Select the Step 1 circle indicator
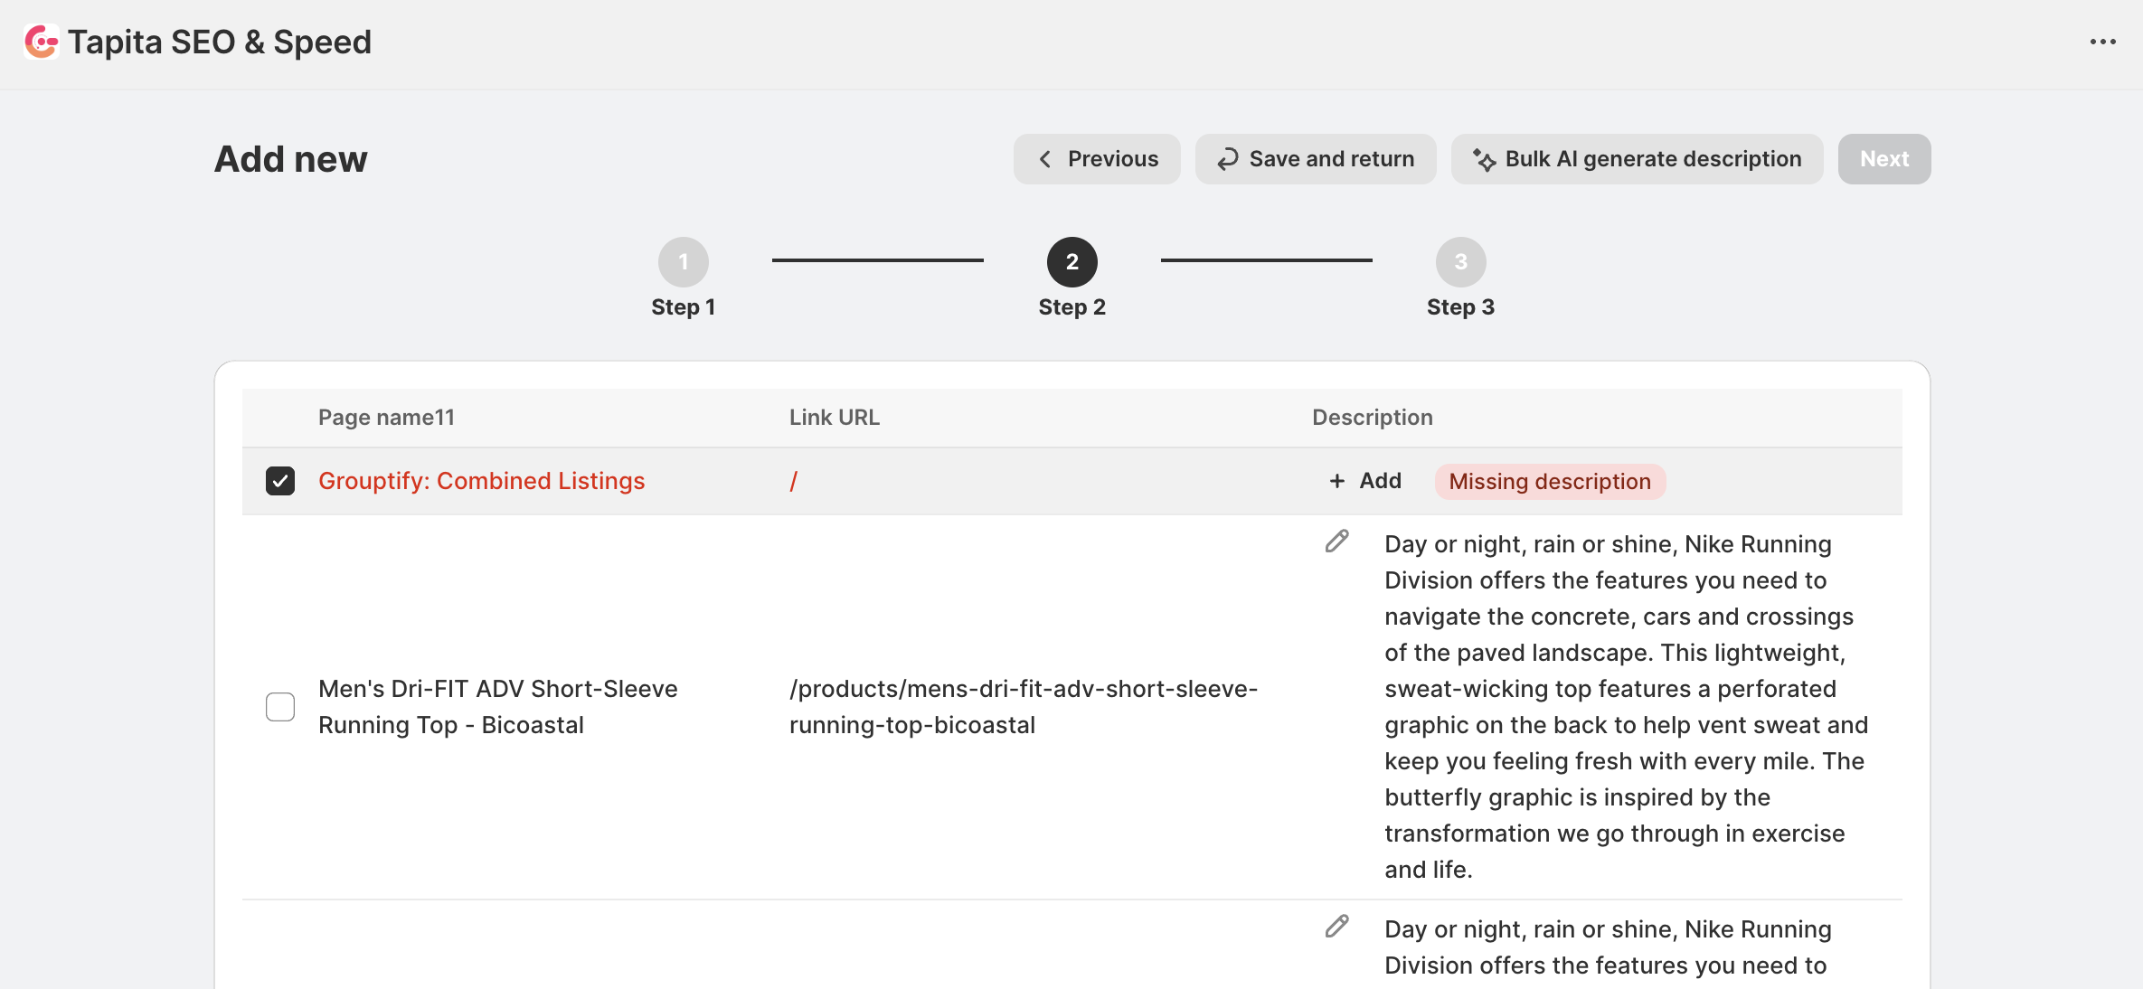The height and width of the screenshot is (989, 2143). [x=684, y=262]
